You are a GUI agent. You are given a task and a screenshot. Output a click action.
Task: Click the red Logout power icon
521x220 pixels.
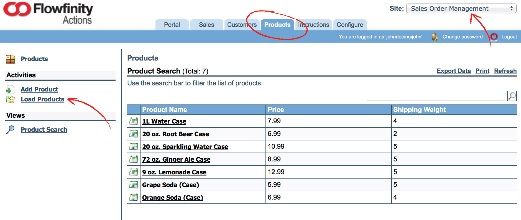(x=494, y=37)
